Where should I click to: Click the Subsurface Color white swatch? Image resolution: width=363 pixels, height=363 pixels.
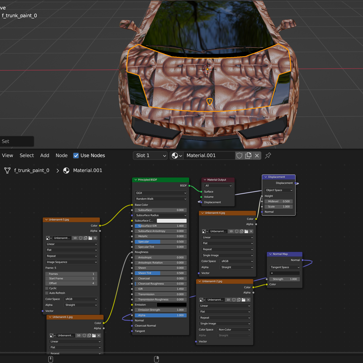172,221
